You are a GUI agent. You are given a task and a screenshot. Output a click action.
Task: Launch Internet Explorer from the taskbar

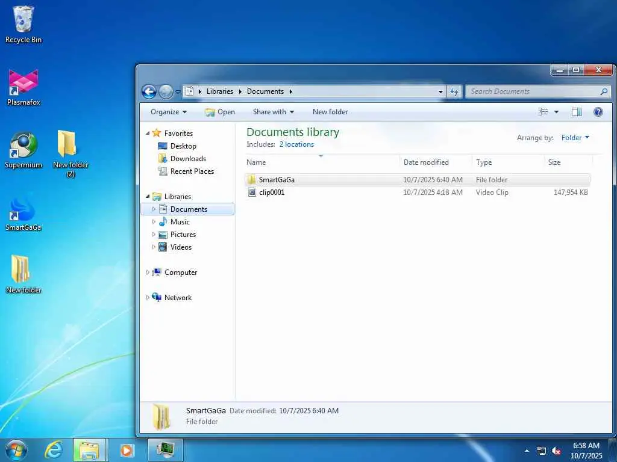click(54, 450)
